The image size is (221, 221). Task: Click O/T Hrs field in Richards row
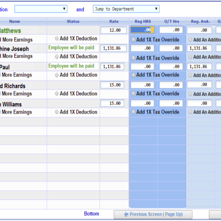[x=171, y=85]
